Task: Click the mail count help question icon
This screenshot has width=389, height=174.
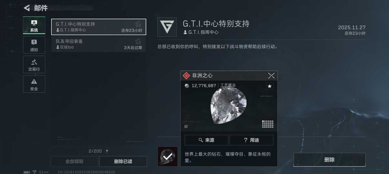Action: pyautogui.click(x=107, y=151)
